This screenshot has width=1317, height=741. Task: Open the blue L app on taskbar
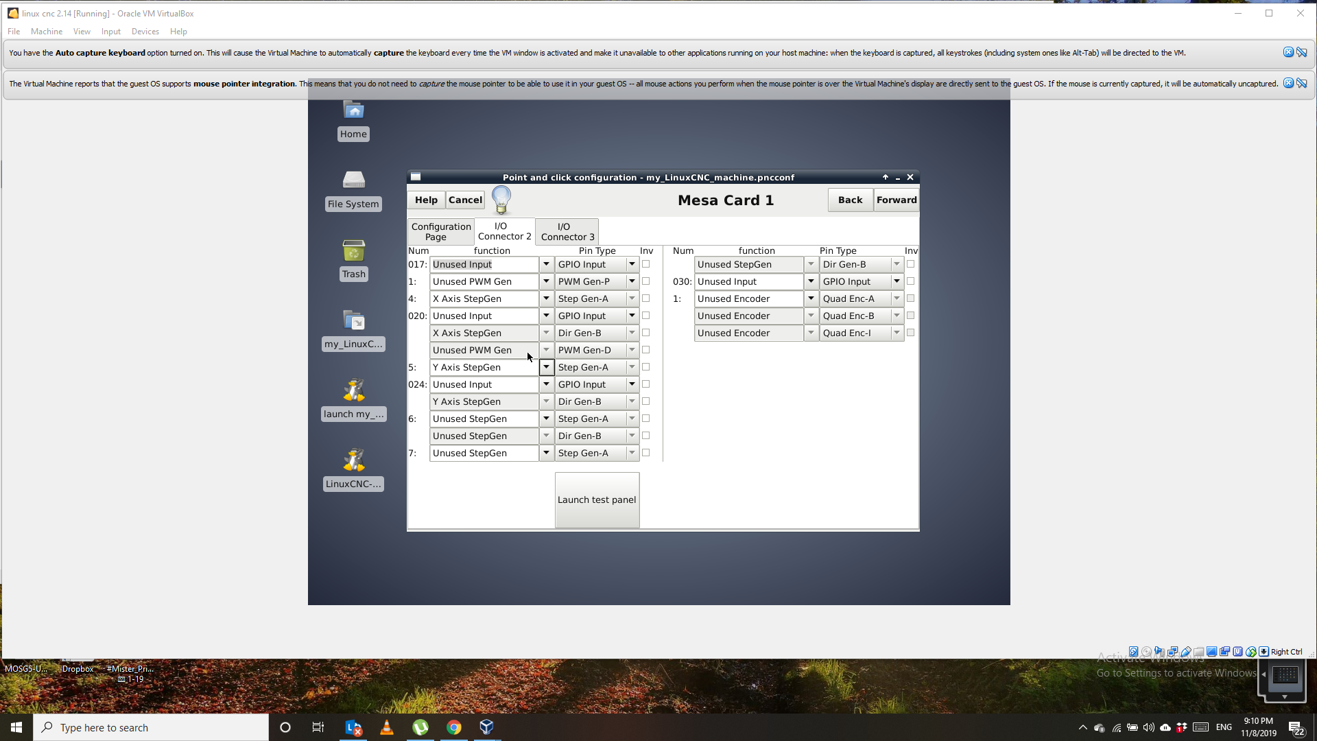click(353, 727)
